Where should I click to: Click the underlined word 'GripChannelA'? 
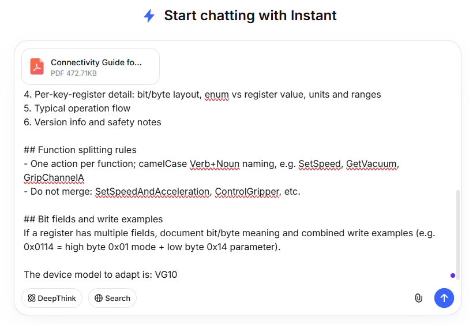pyautogui.click(x=54, y=177)
